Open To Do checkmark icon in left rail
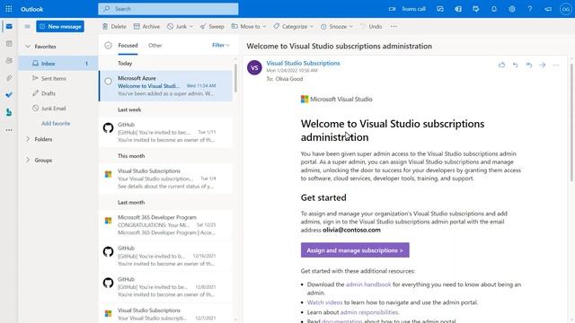Image resolution: width=575 pixels, height=323 pixels. [9, 95]
